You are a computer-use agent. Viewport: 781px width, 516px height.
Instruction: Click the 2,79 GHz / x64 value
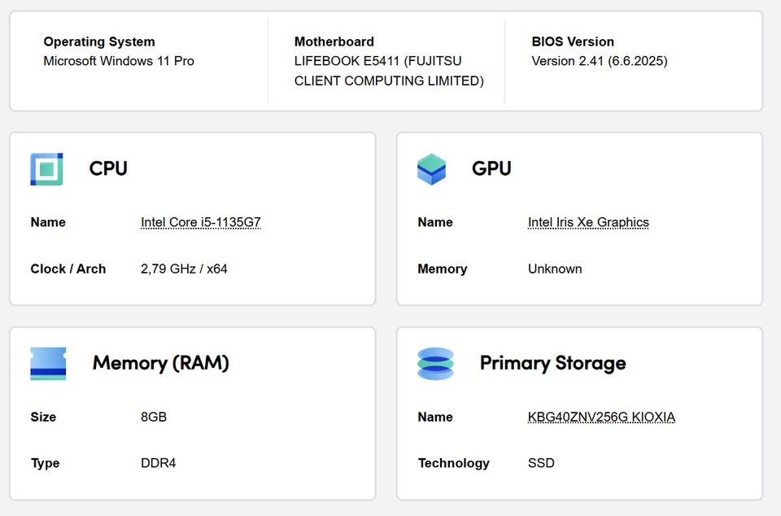184,269
